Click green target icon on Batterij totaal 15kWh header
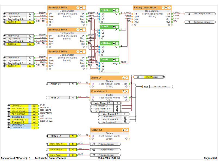This screenshot has height=163, width=218. [163, 8]
